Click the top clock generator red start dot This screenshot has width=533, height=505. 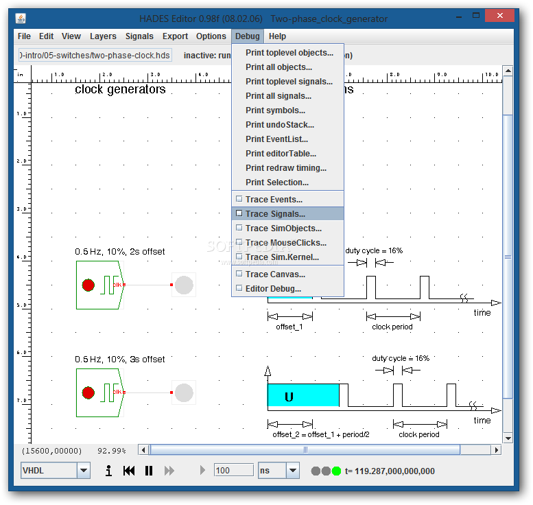88,285
